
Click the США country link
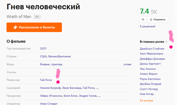click(x=43, y=56)
